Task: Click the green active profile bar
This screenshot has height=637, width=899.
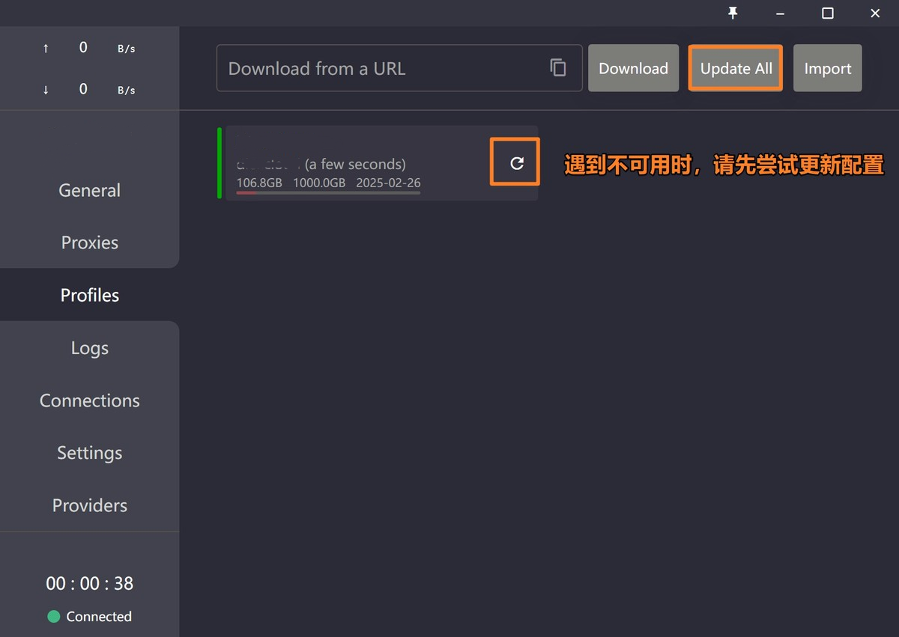Action: [220, 162]
